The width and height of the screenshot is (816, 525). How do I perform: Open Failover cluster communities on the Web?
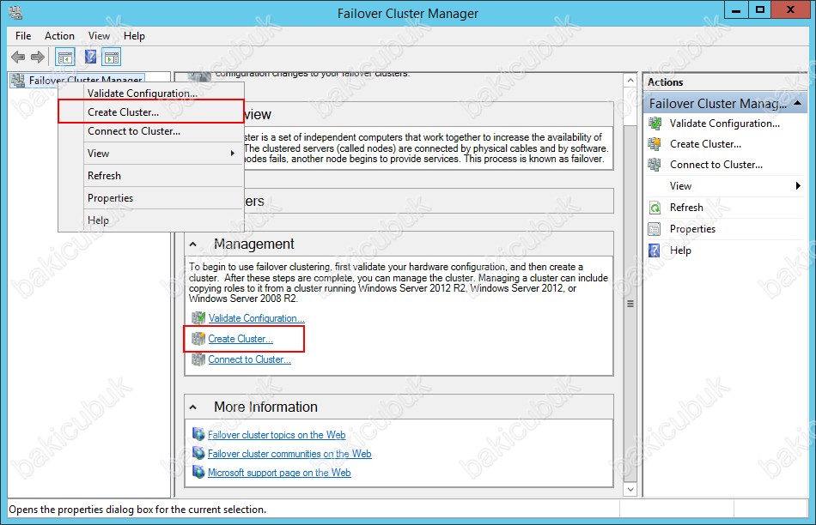coord(289,454)
